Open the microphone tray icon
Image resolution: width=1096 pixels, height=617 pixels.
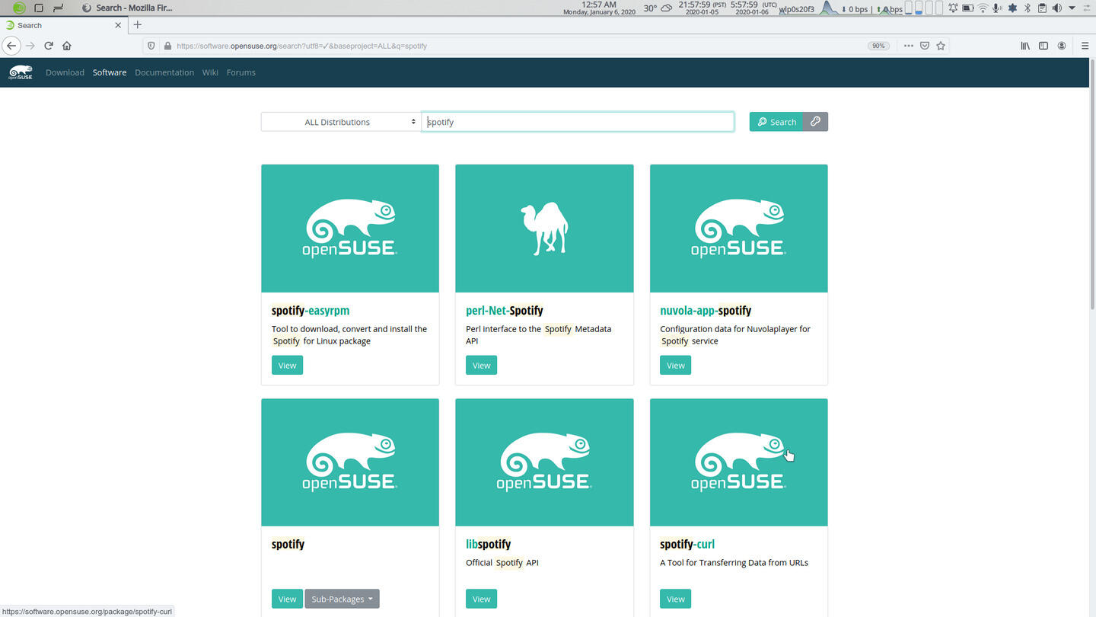997,8
